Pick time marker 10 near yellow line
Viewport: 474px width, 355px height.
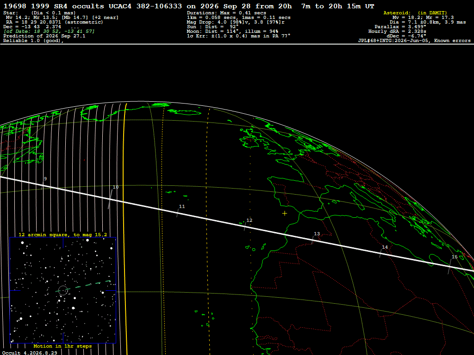(x=115, y=187)
